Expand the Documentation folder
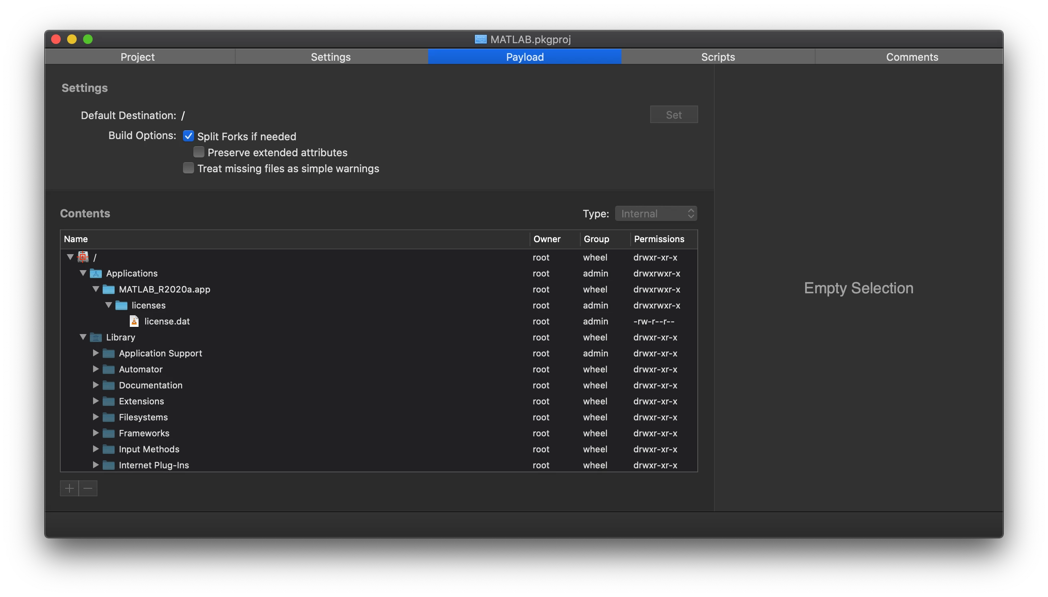 coord(95,385)
